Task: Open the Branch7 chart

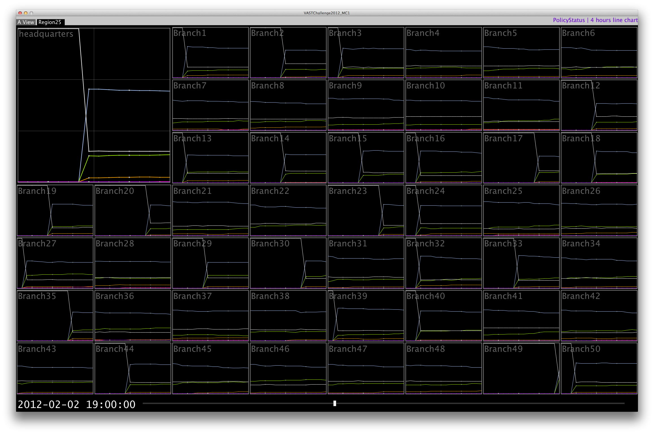Action: pyautogui.click(x=211, y=105)
